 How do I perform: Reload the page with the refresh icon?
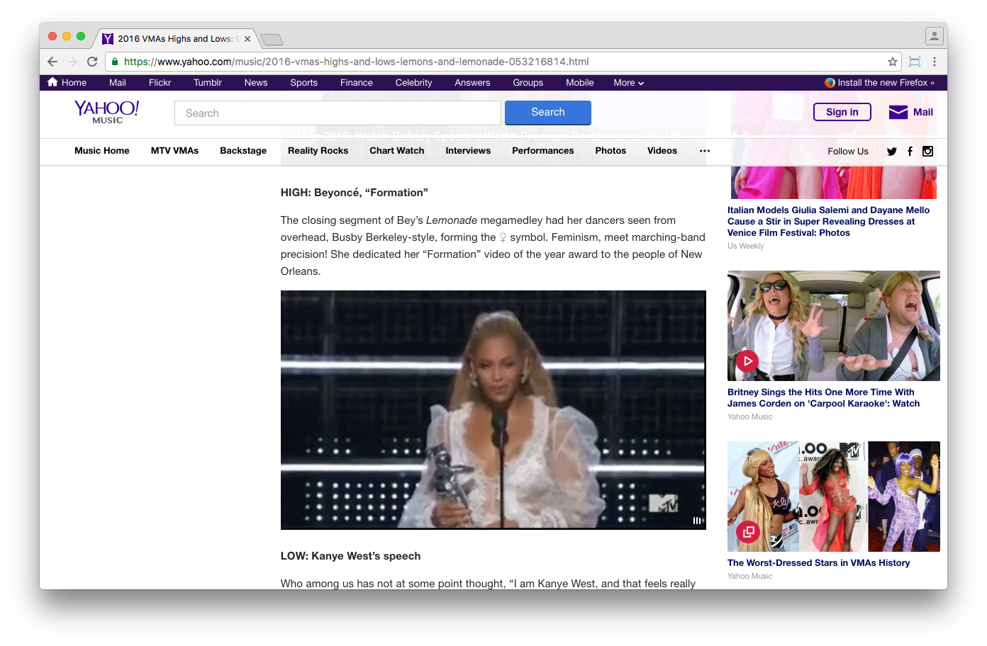[x=92, y=62]
